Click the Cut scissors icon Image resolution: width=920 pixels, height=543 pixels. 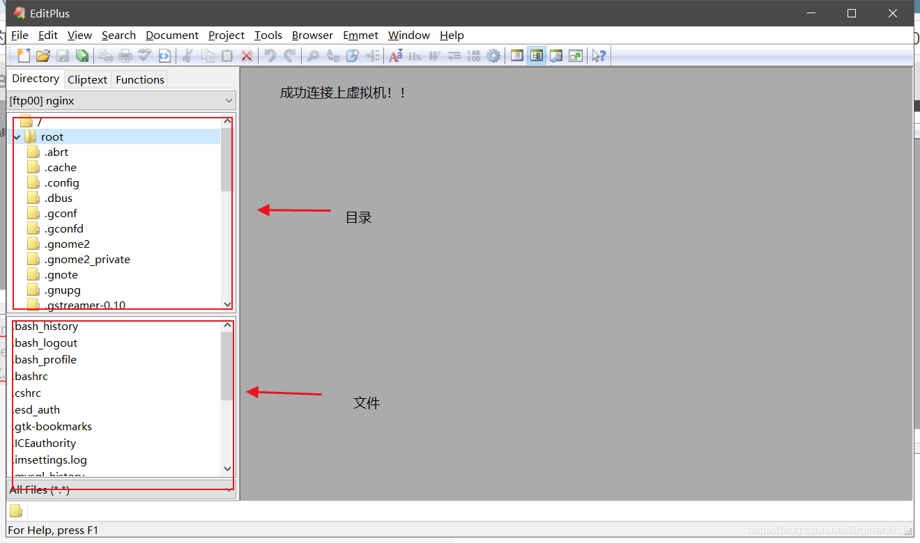187,56
